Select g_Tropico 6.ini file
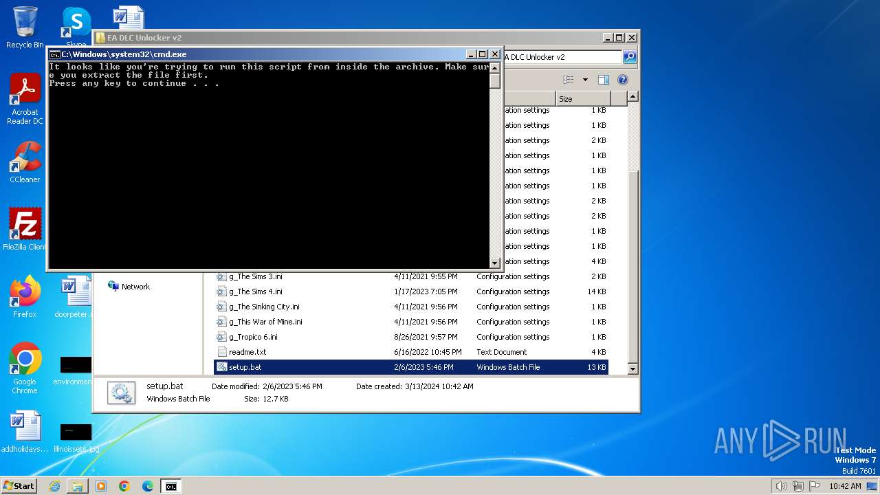The width and height of the screenshot is (880, 495). 411,337
